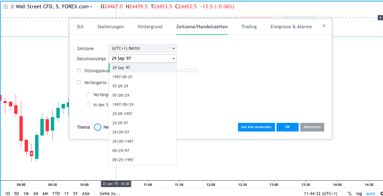
Task: Set chart range to Alle
Action: point(86,194)
